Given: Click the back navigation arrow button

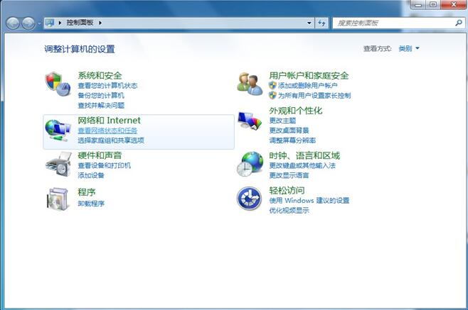Looking at the screenshot, I should click(14, 23).
